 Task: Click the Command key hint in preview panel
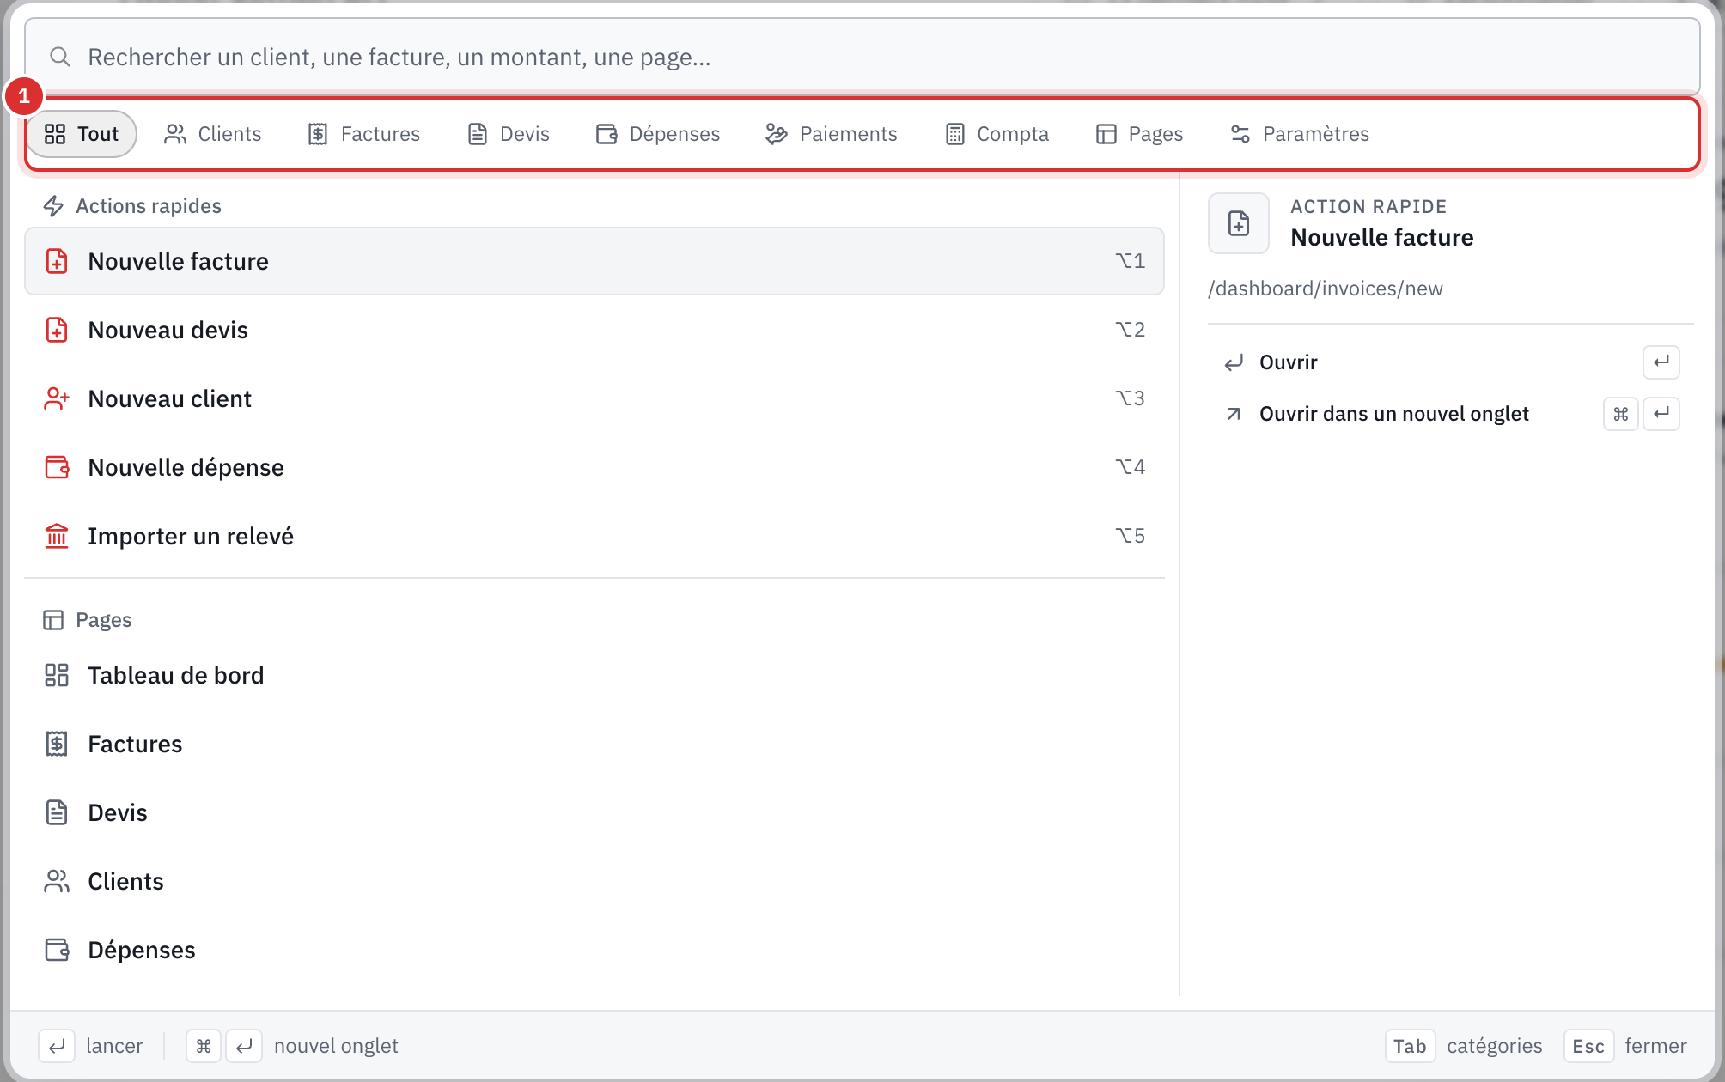(x=1621, y=414)
